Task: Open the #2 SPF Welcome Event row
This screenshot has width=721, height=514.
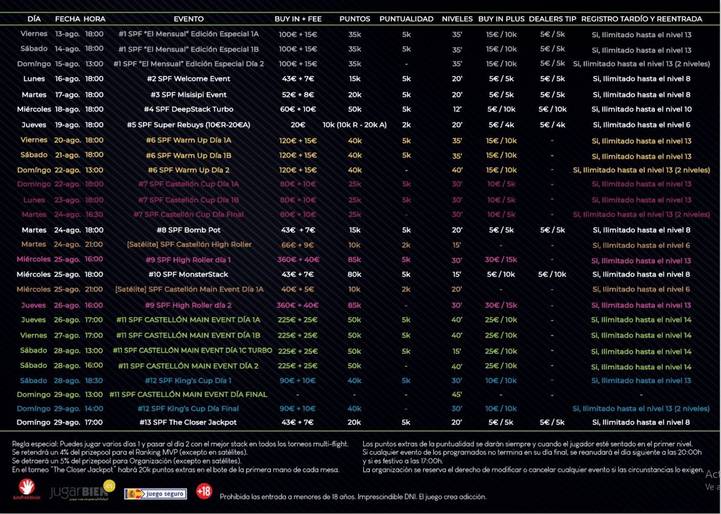Action: pos(189,79)
